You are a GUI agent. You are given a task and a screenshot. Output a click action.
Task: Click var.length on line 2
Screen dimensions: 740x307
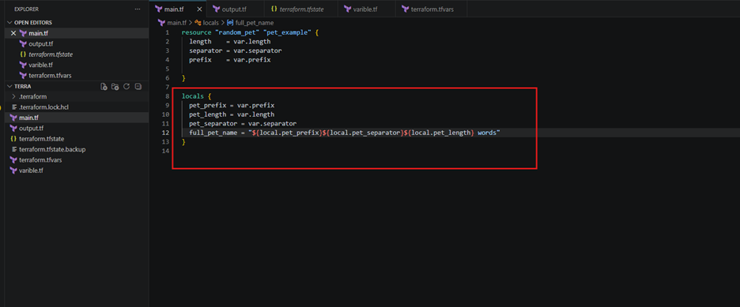251,42
